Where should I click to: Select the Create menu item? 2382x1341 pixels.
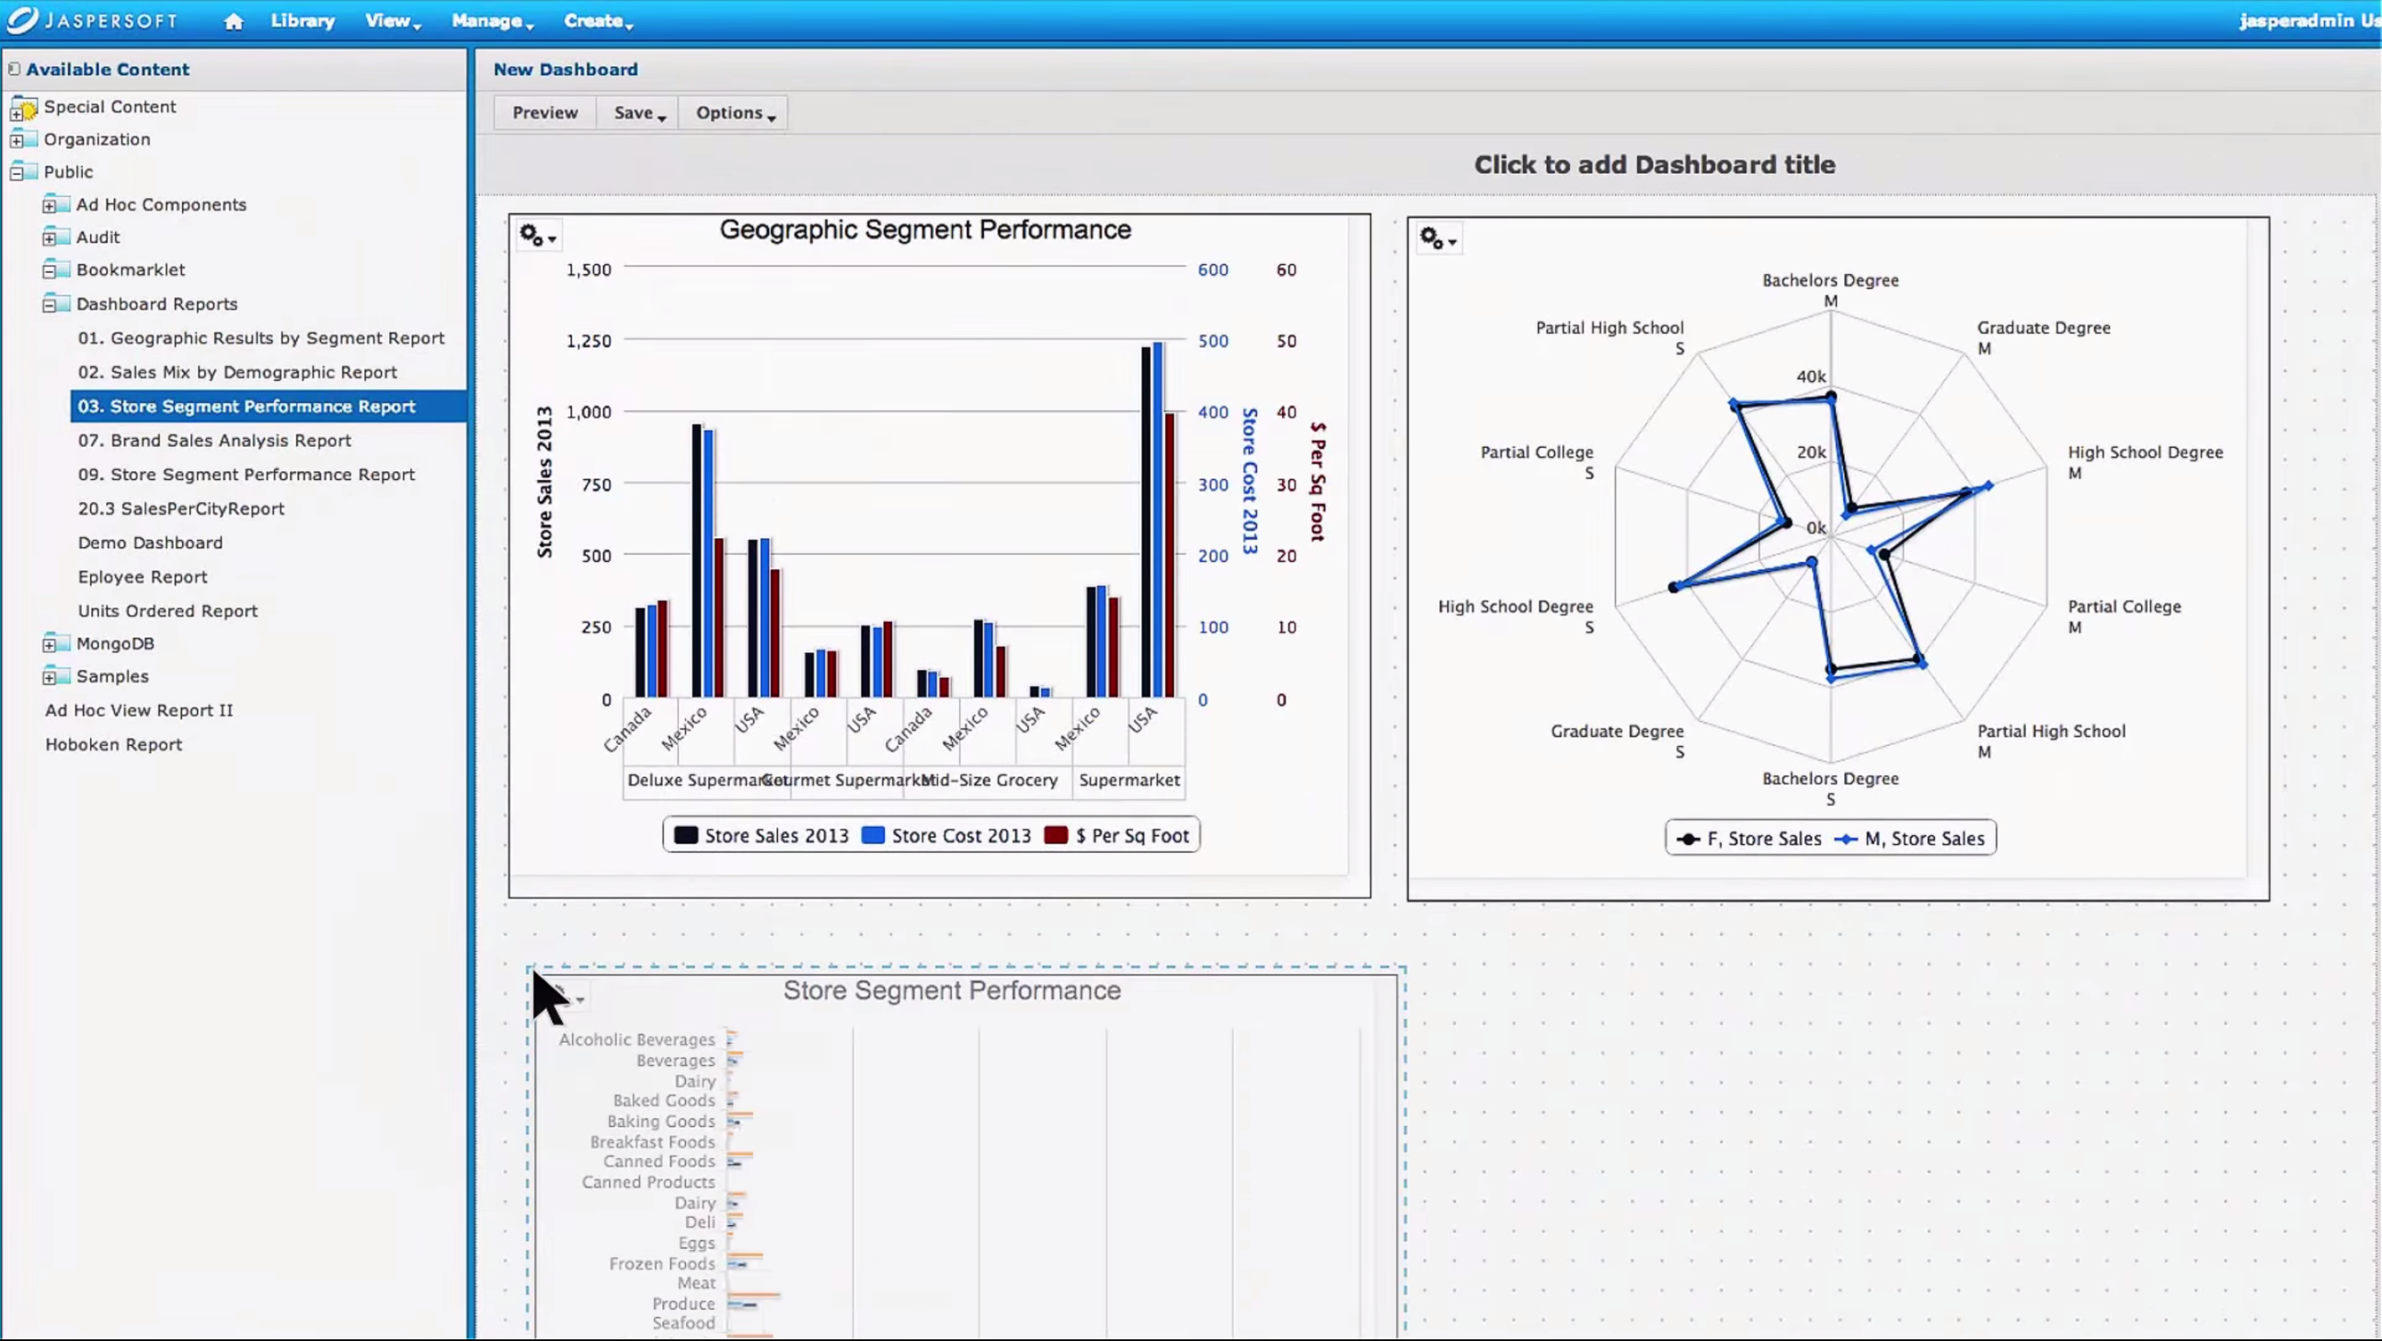[594, 19]
